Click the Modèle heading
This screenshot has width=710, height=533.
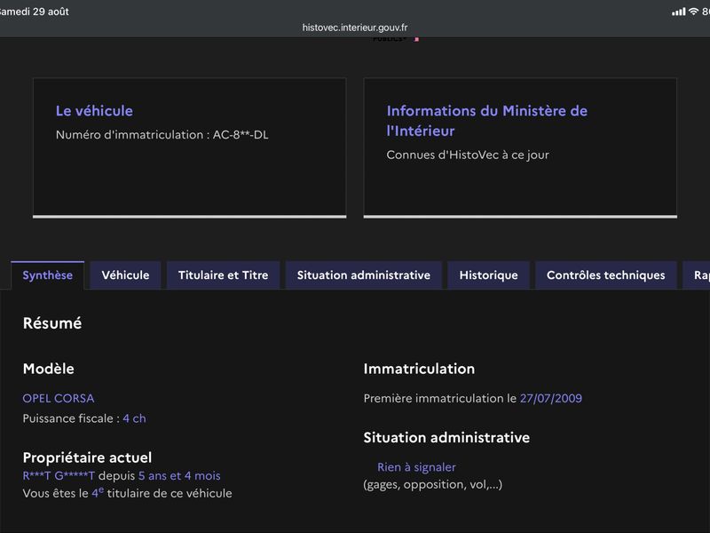49,369
